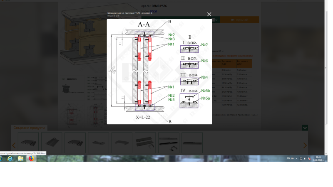Open the fifth related product thumbnail
Viewport: 333px width, 187px height.
(x=122, y=143)
